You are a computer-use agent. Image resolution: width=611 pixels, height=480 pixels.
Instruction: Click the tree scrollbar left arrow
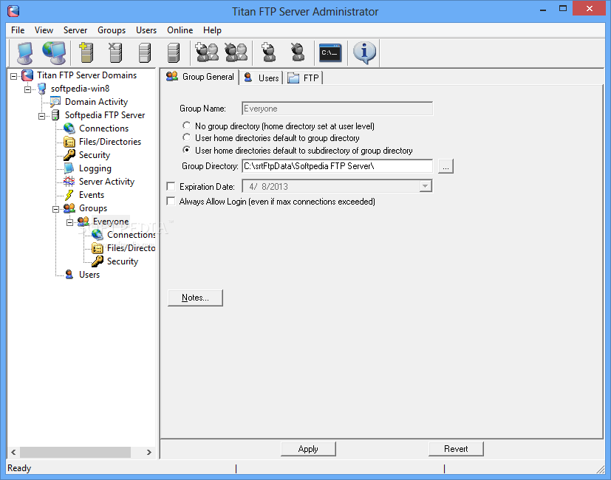click(x=13, y=453)
